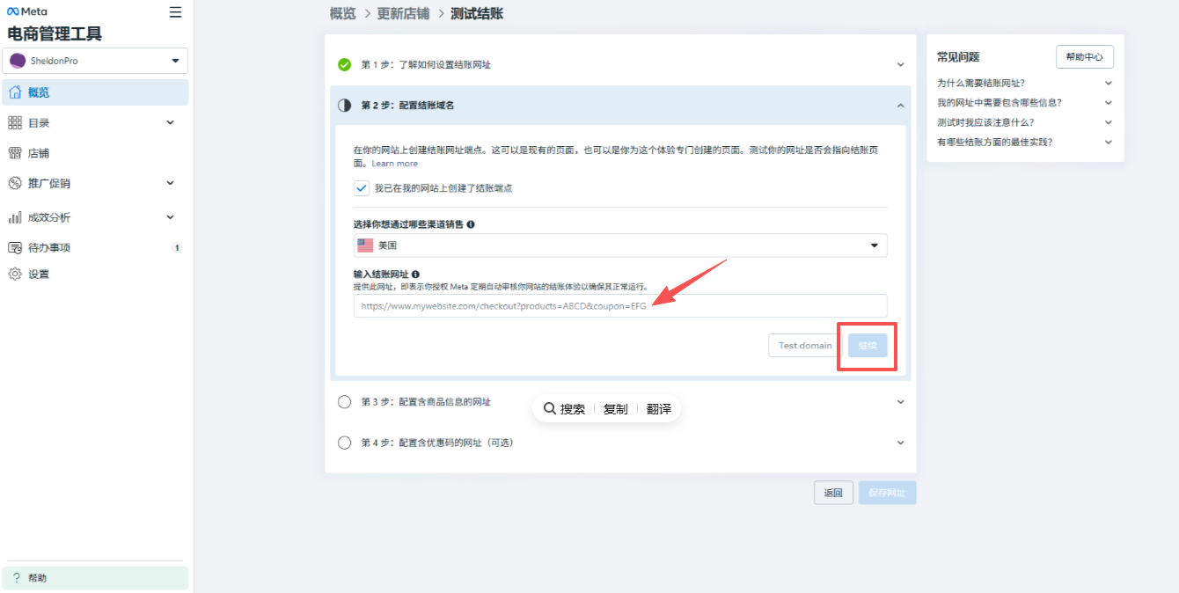Image resolution: width=1179 pixels, height=593 pixels.
Task: Click the 帮助中心 button
Action: tap(1084, 57)
